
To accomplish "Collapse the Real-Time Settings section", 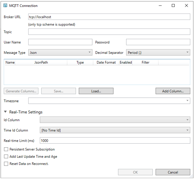I will [5, 112].
